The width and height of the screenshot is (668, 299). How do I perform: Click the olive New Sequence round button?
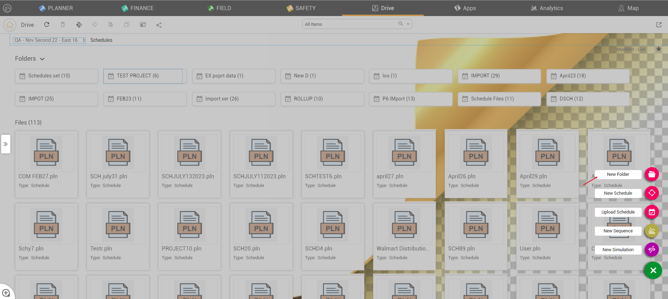pyautogui.click(x=652, y=231)
